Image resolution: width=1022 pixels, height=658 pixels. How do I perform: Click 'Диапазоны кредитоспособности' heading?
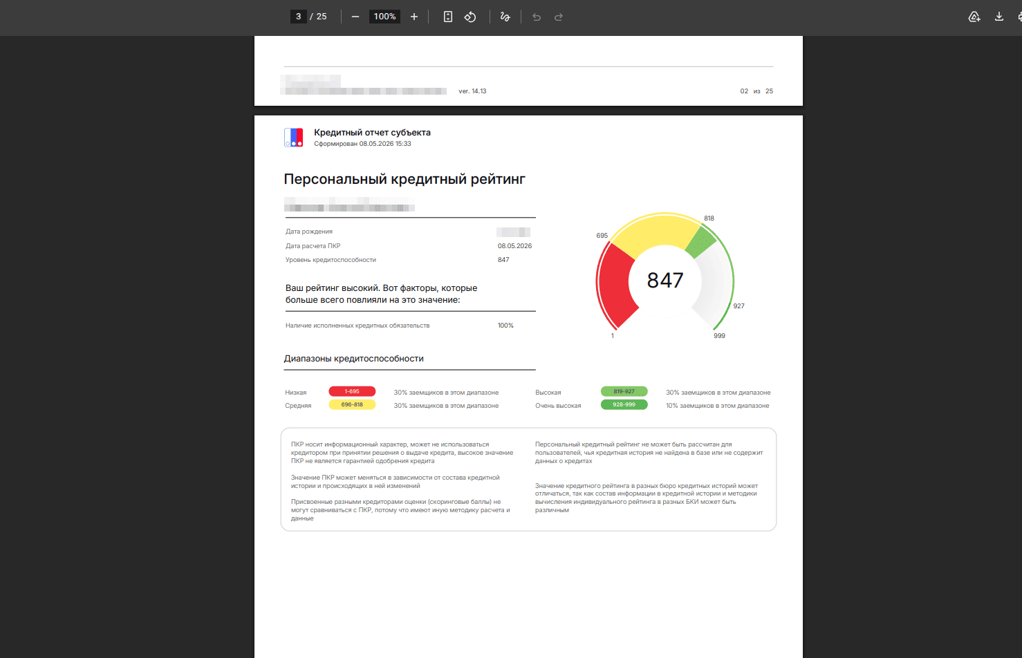(354, 359)
